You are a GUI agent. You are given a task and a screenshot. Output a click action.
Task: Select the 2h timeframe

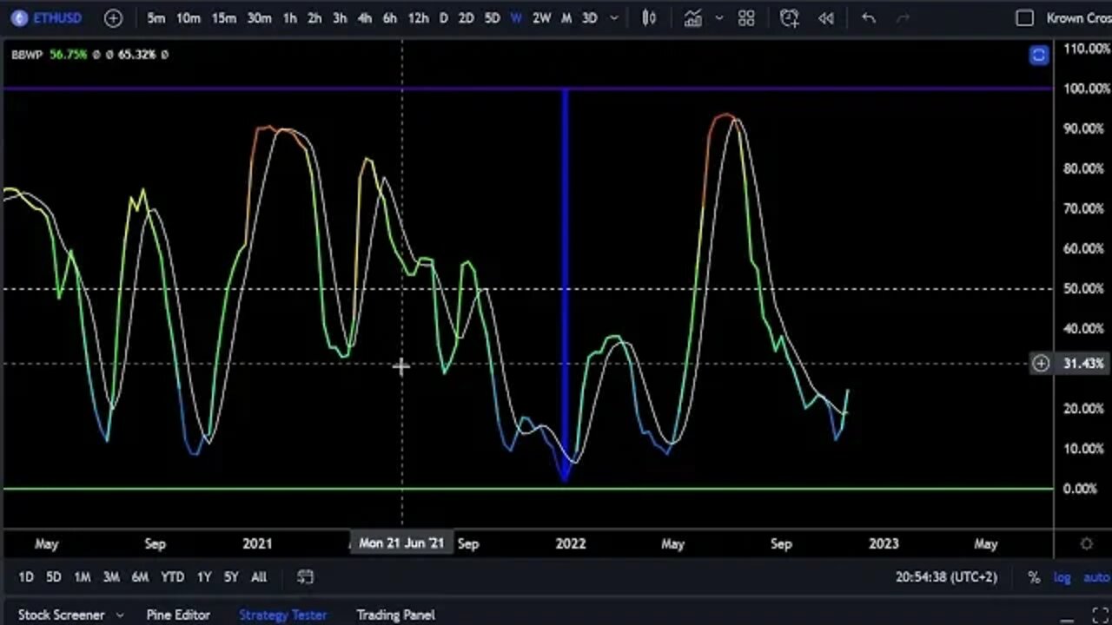(x=314, y=17)
